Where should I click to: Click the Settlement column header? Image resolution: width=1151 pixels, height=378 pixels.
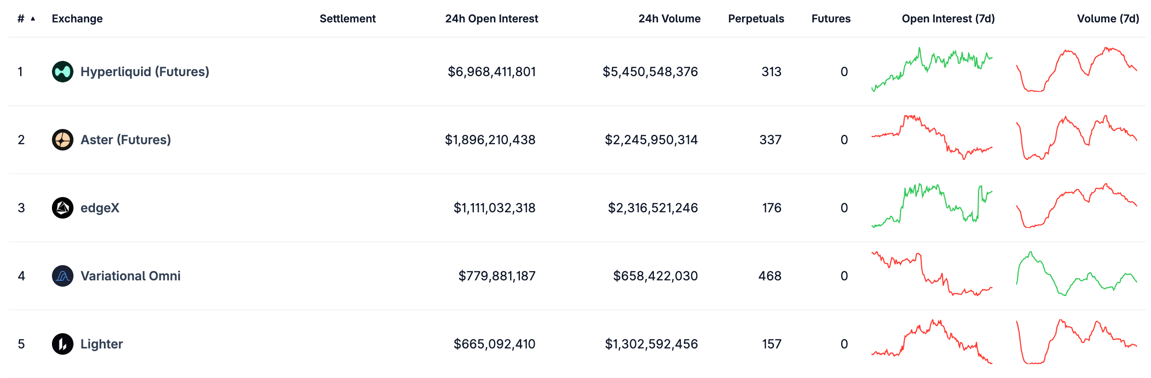pyautogui.click(x=348, y=19)
